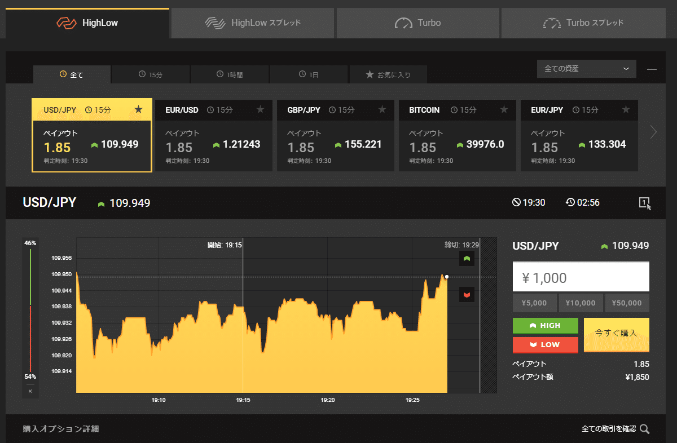Click the ¥1,000 amount input field
This screenshot has height=443, width=677.
click(581, 277)
